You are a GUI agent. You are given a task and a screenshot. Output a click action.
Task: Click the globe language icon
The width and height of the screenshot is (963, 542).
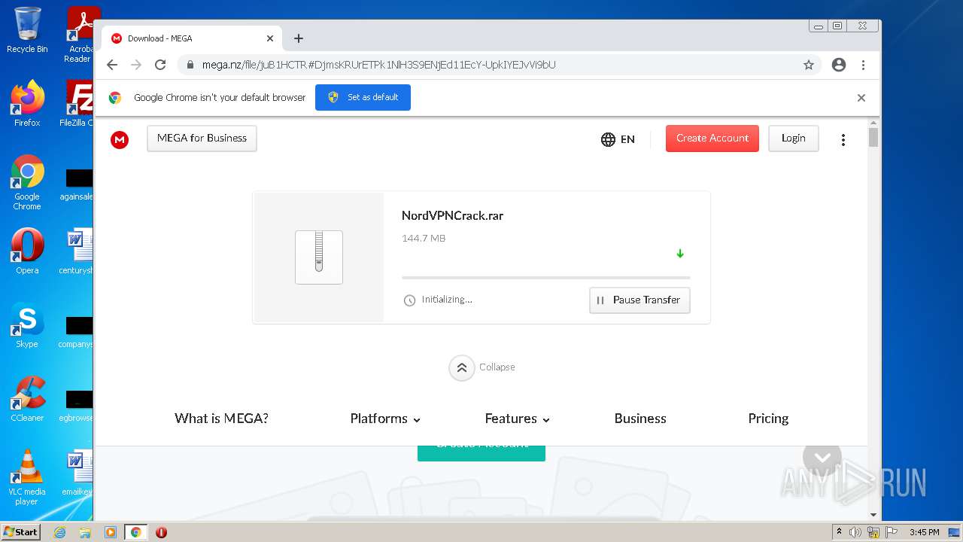coord(608,139)
